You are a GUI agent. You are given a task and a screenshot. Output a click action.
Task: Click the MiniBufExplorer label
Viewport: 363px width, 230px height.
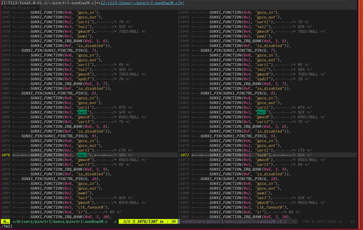tap(21, 8)
